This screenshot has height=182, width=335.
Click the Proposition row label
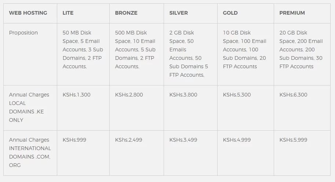(x=23, y=33)
